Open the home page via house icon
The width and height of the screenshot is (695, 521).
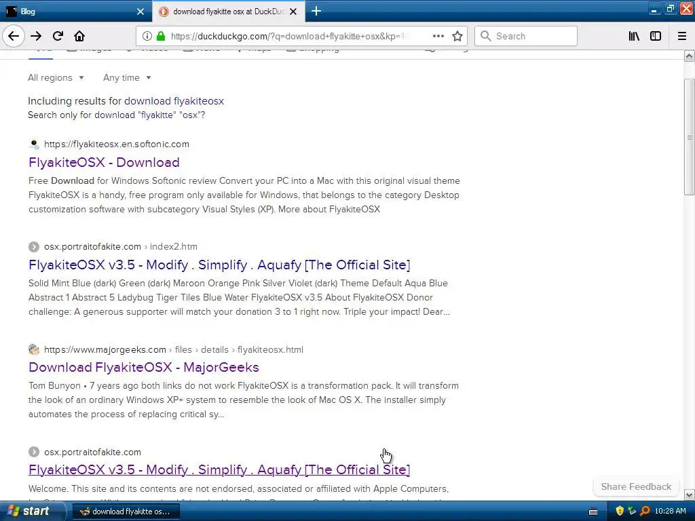tap(79, 36)
